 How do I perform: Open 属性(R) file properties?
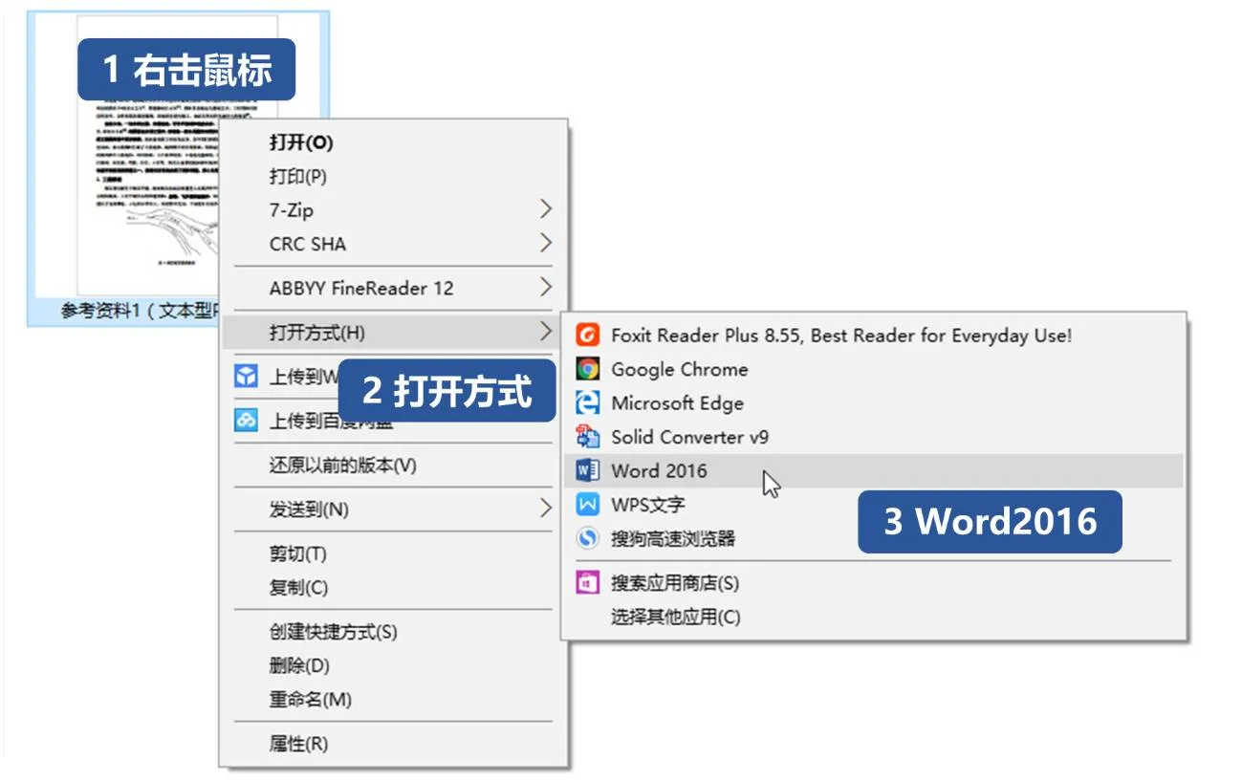click(394, 744)
